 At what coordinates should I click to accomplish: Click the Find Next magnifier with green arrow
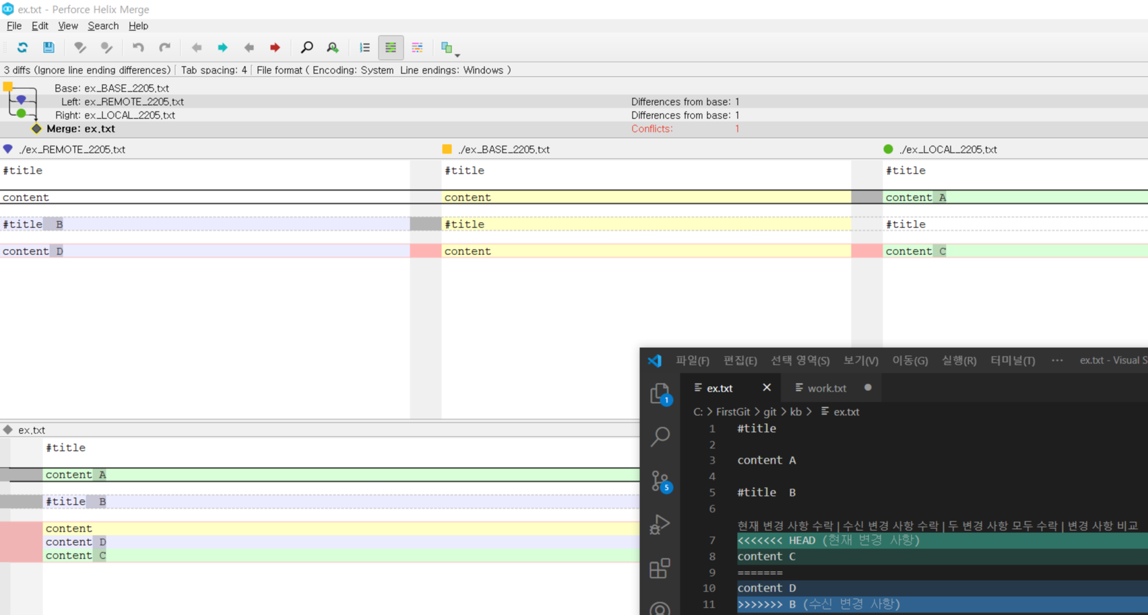point(333,48)
